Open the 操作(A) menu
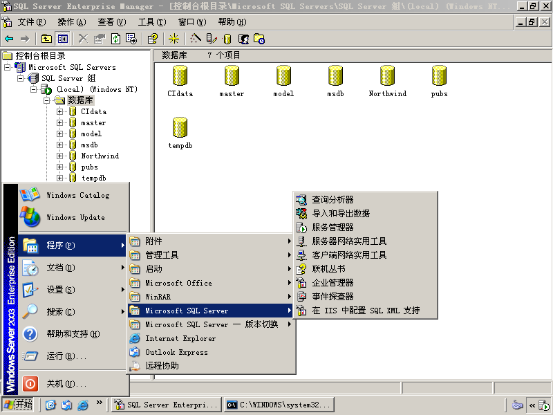Viewport: 553px width, 415px height. pos(72,22)
